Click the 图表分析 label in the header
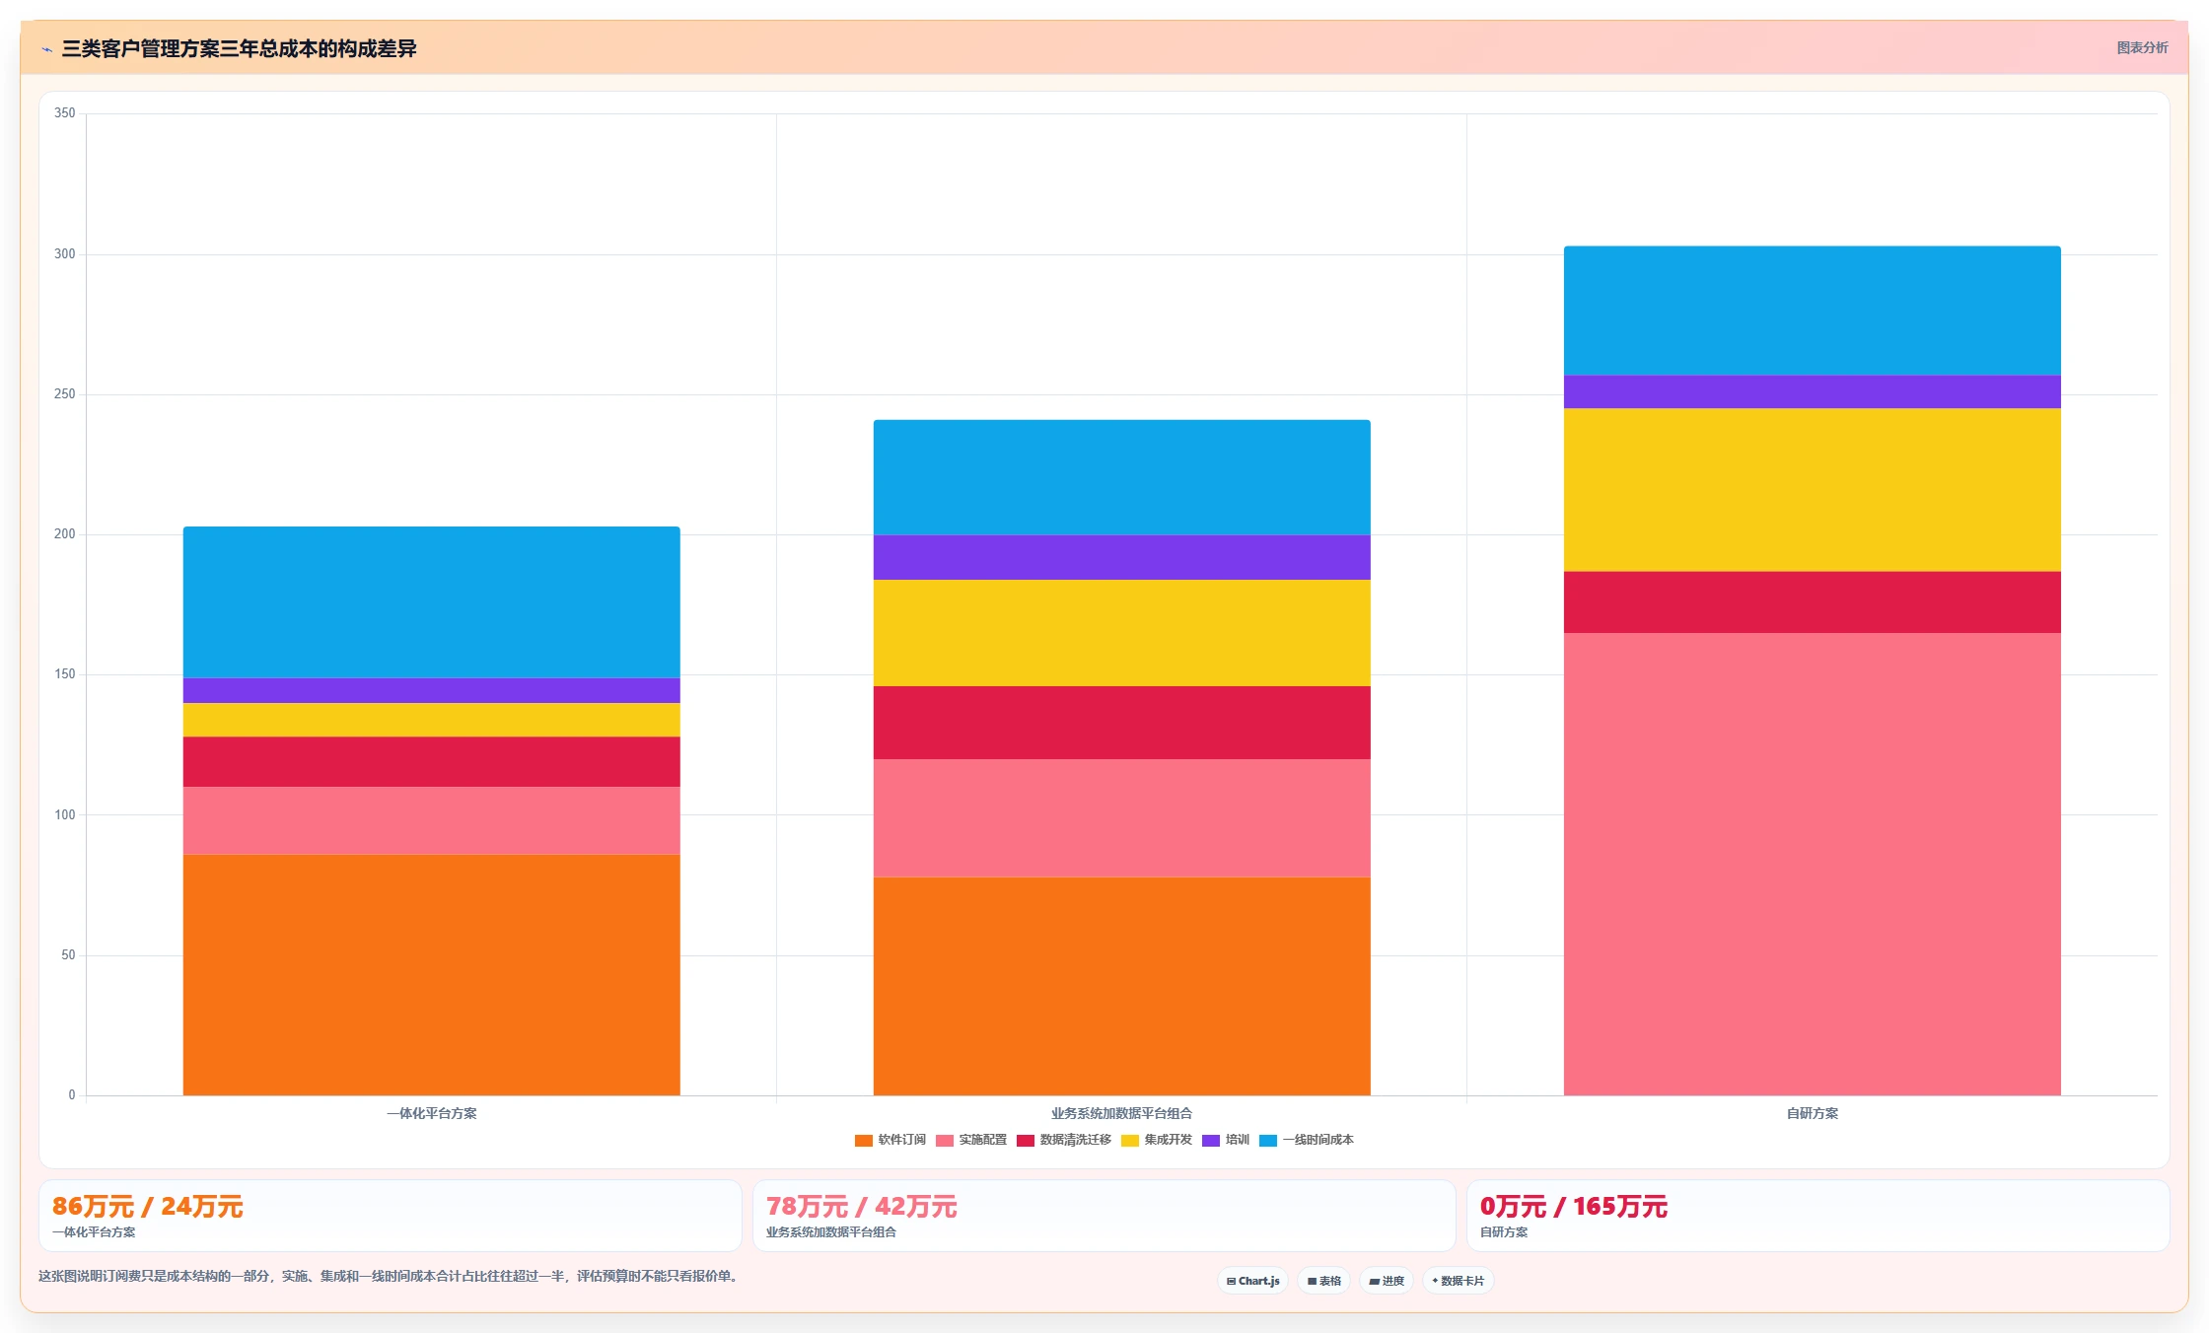This screenshot has height=1333, width=2209. [2142, 47]
